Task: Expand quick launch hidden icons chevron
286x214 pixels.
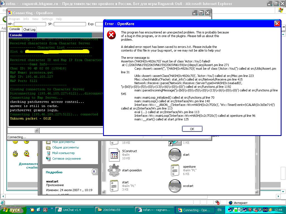Action: (x=52, y=208)
